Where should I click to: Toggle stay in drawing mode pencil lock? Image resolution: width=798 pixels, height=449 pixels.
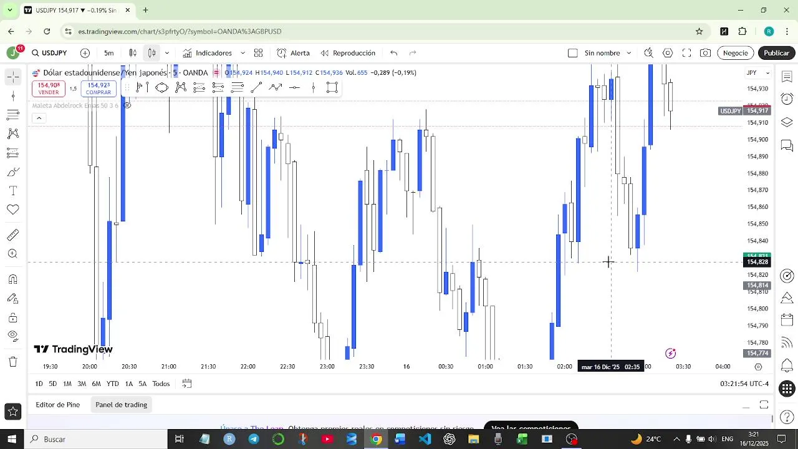(x=13, y=298)
